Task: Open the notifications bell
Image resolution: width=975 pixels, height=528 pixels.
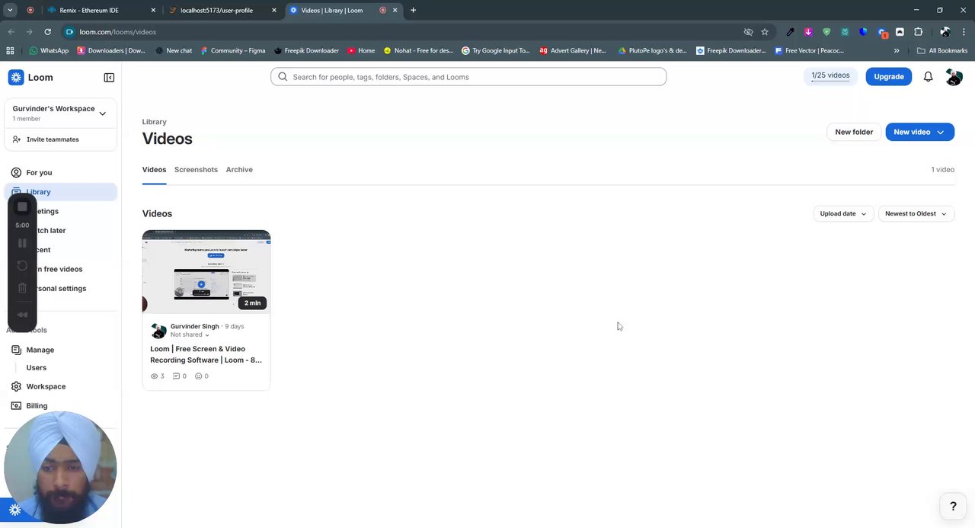Action: pyautogui.click(x=928, y=77)
